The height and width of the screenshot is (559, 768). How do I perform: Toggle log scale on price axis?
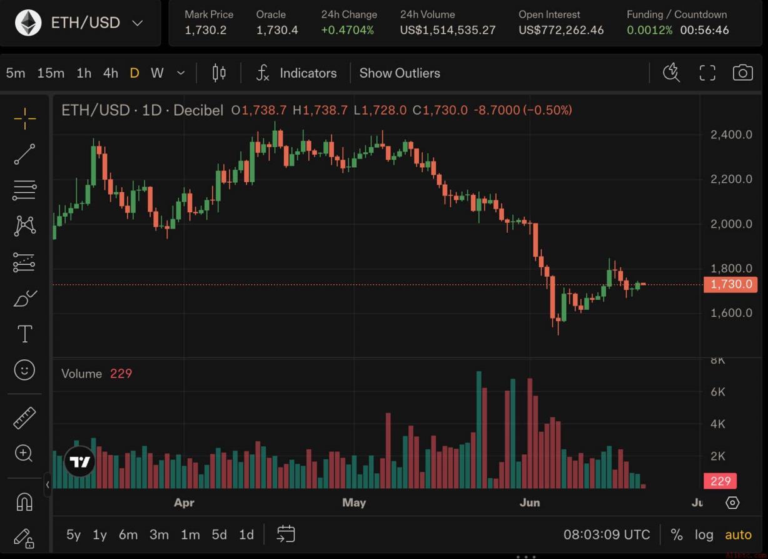(704, 535)
